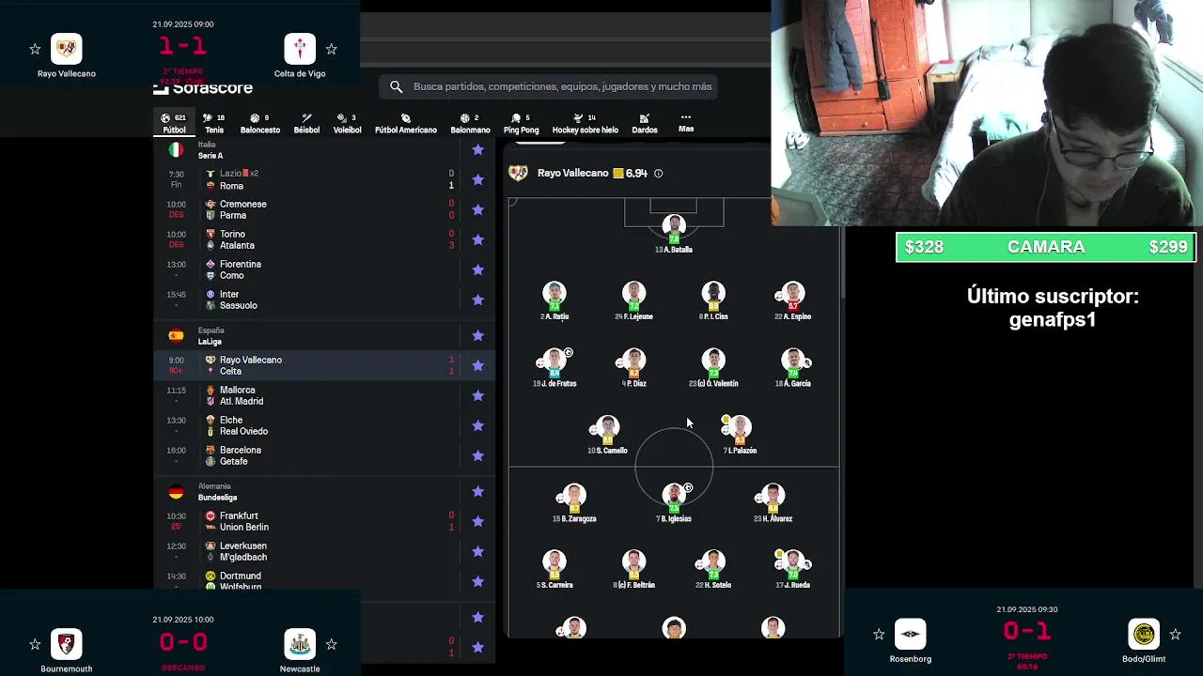Toggle favorite star for Frankfurt vs Union Berlin

(x=478, y=521)
